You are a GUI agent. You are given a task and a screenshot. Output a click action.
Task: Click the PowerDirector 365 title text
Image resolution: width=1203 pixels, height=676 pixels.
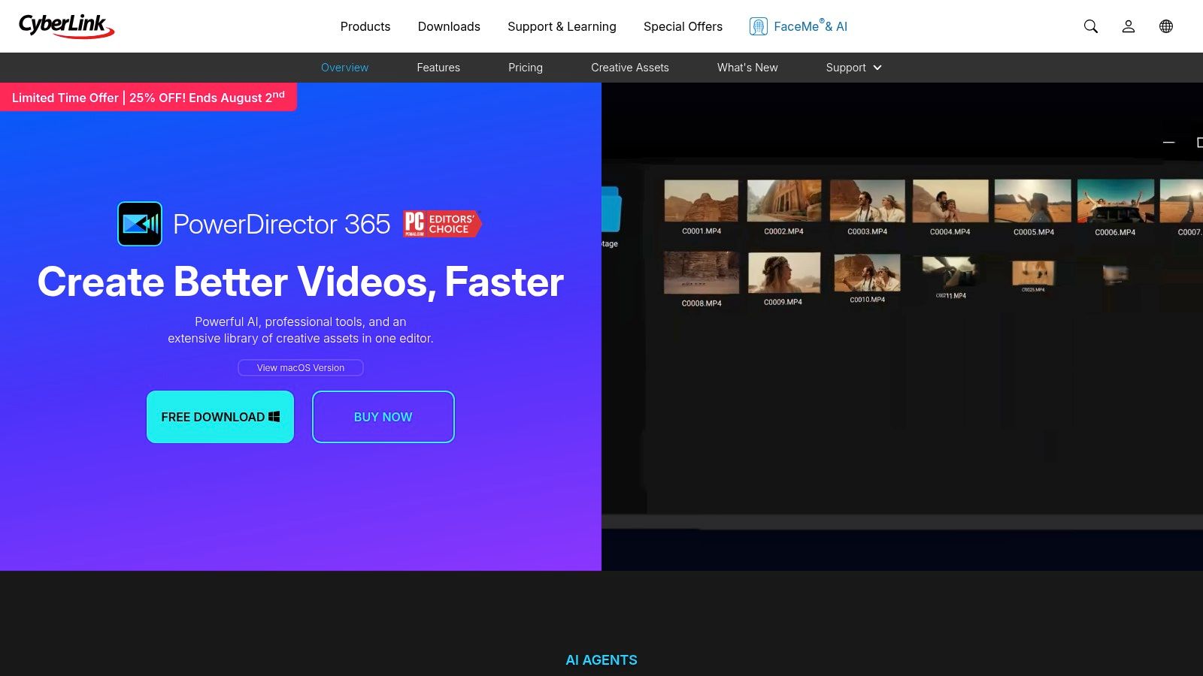coord(282,224)
